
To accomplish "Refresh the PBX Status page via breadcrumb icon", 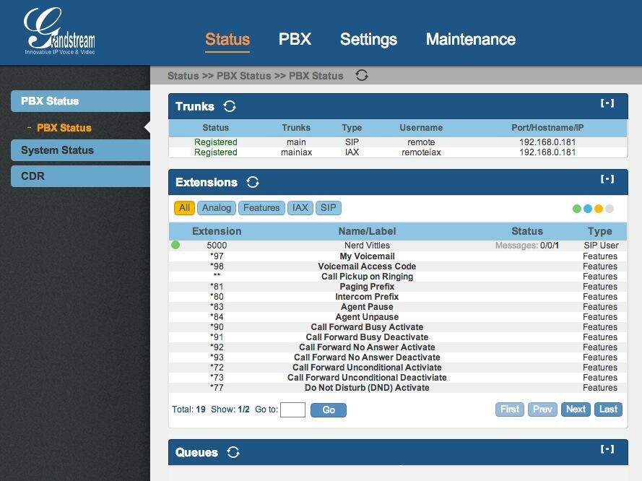I will [x=362, y=75].
